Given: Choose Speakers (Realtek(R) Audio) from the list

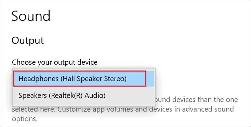Looking at the screenshot, I should [84, 96].
